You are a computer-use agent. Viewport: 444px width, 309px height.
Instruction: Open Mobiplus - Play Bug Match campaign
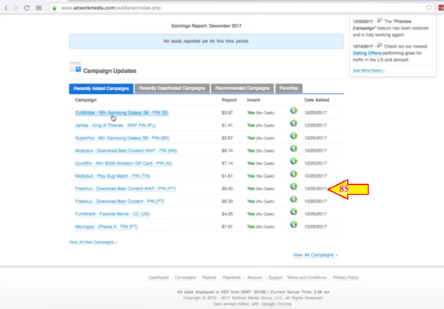click(x=112, y=176)
